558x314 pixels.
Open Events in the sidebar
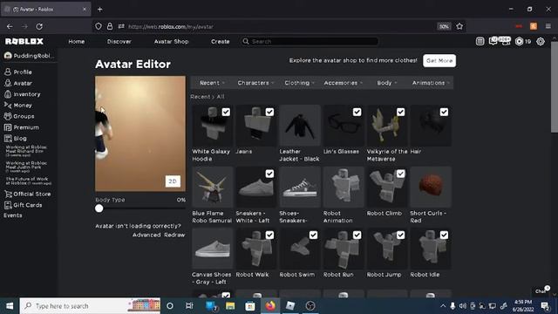click(13, 215)
